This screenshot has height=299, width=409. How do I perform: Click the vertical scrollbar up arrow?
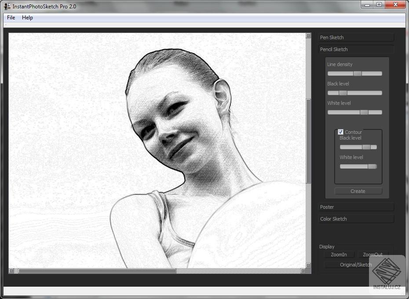[308, 36]
